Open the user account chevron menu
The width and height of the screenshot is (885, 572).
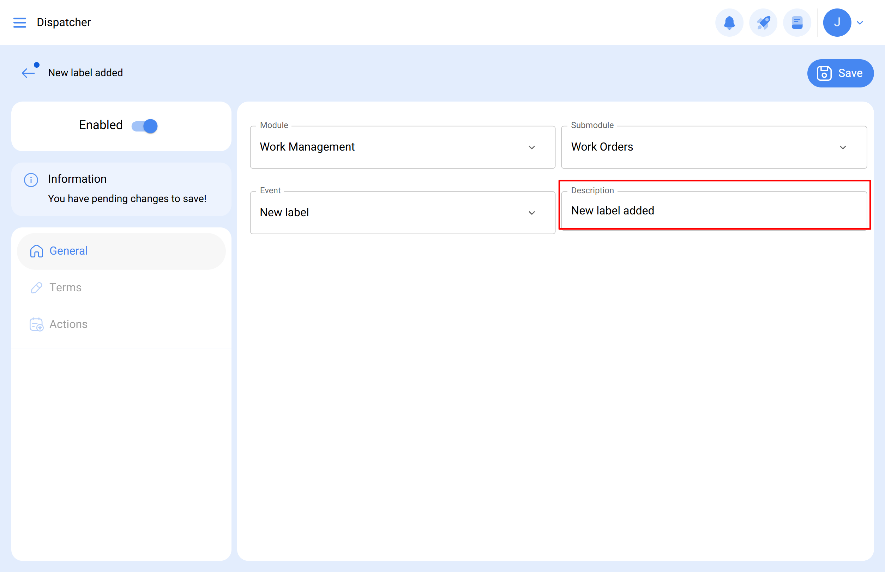860,22
